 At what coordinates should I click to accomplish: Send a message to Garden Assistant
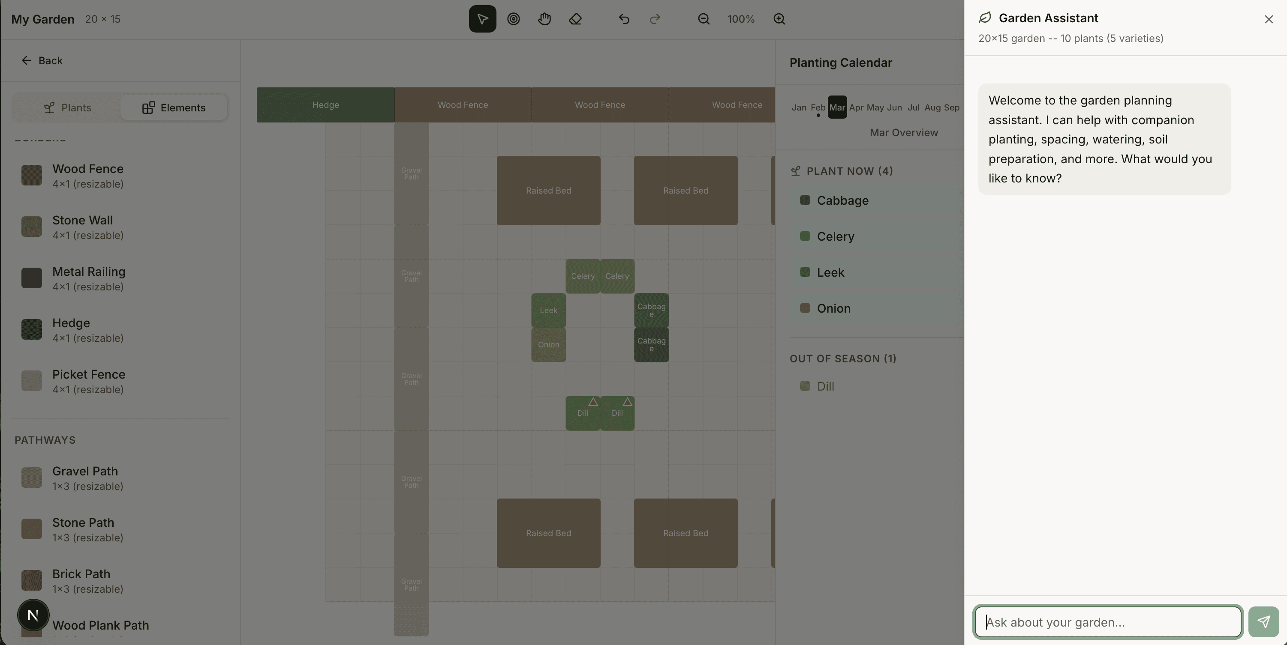tap(1263, 621)
